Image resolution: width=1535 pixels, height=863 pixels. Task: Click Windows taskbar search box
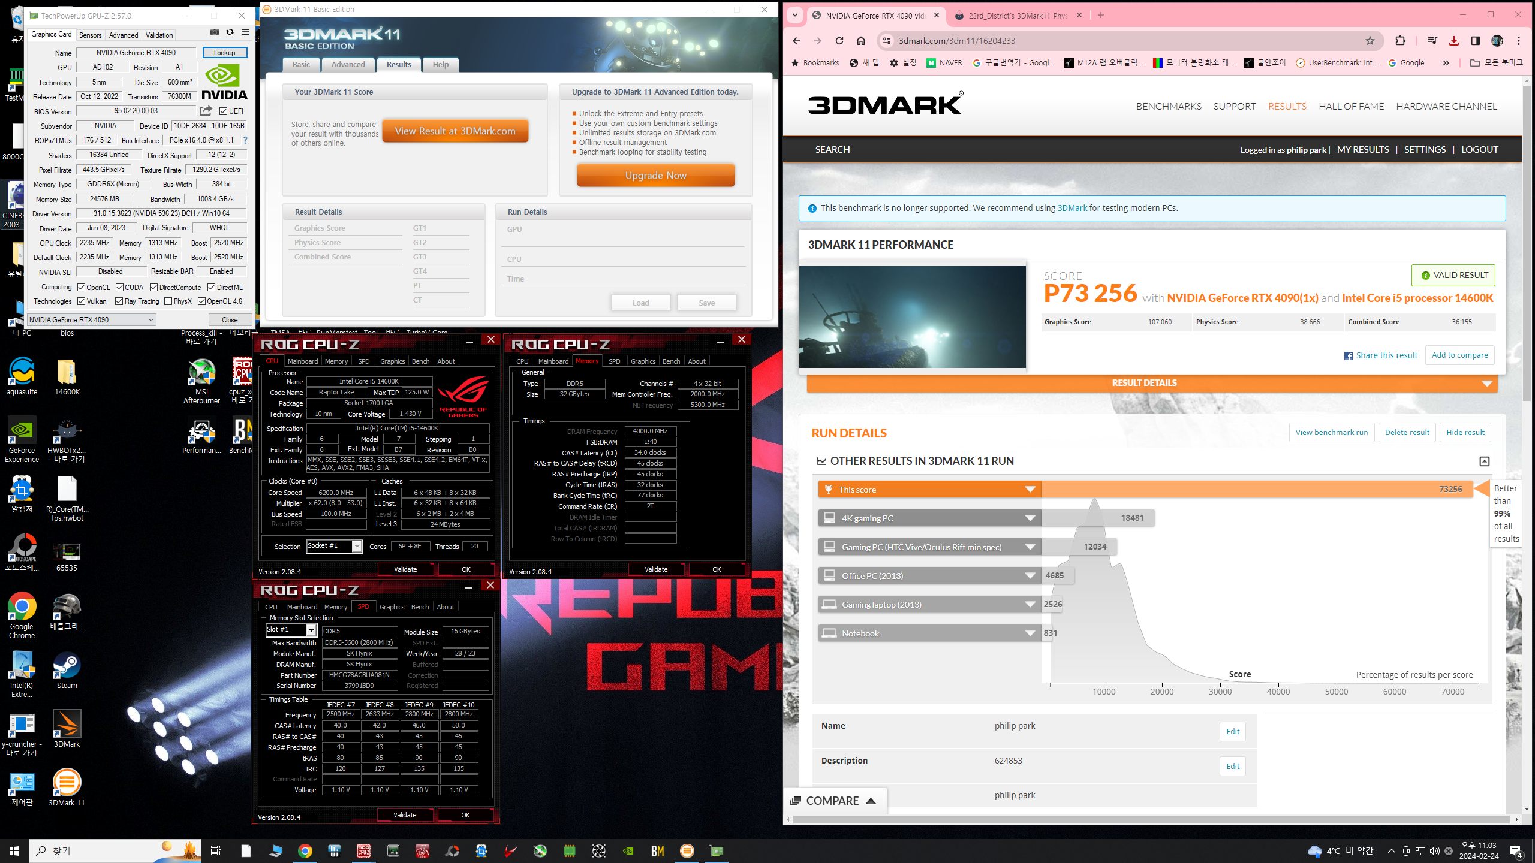point(114,851)
